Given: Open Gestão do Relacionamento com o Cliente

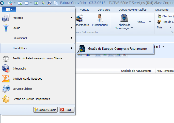Looking at the screenshot, I should [x=38, y=58].
